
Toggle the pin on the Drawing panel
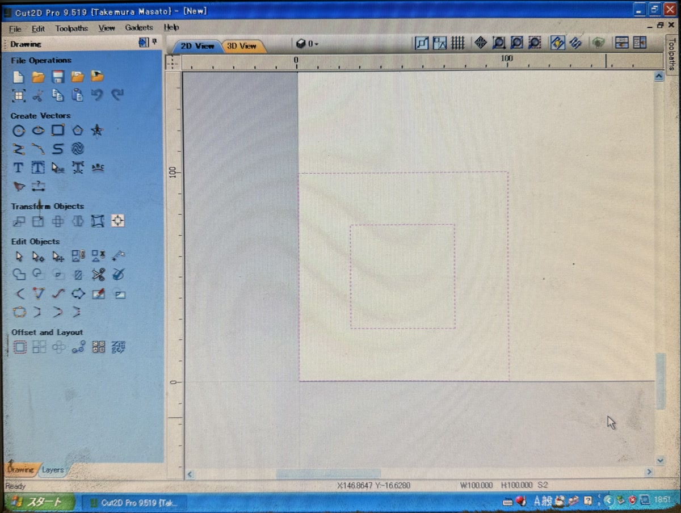pos(154,43)
